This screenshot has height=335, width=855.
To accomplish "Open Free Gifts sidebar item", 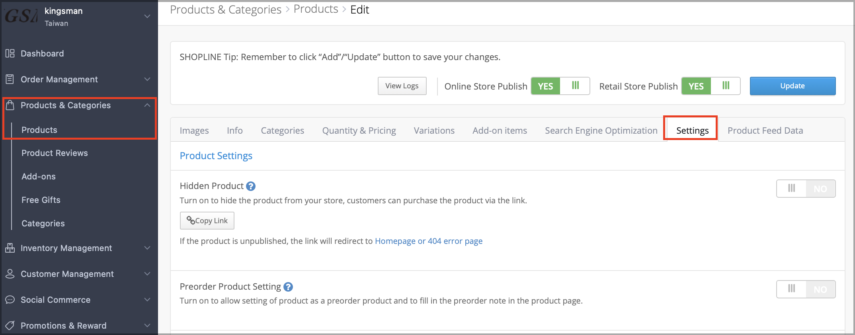I will (41, 200).
